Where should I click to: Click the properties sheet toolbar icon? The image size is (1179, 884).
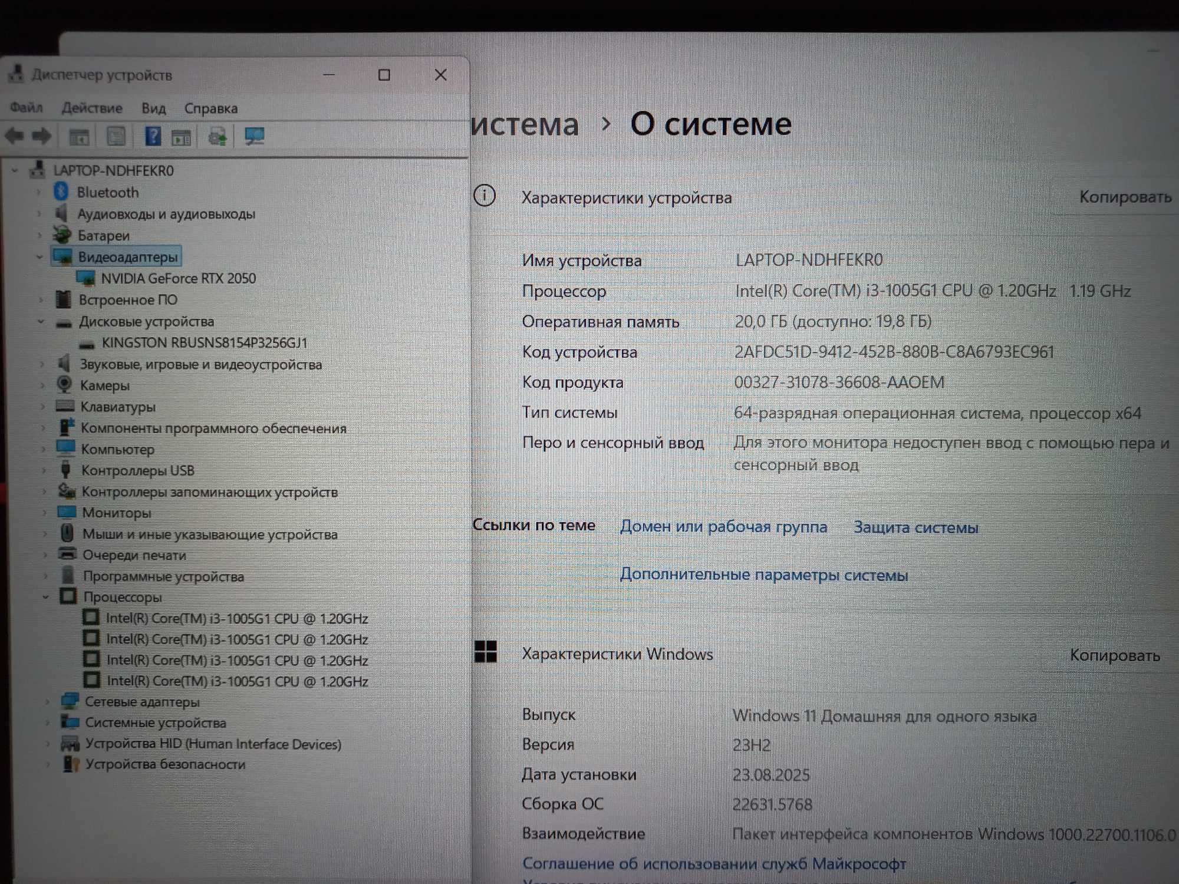pyautogui.click(x=116, y=137)
